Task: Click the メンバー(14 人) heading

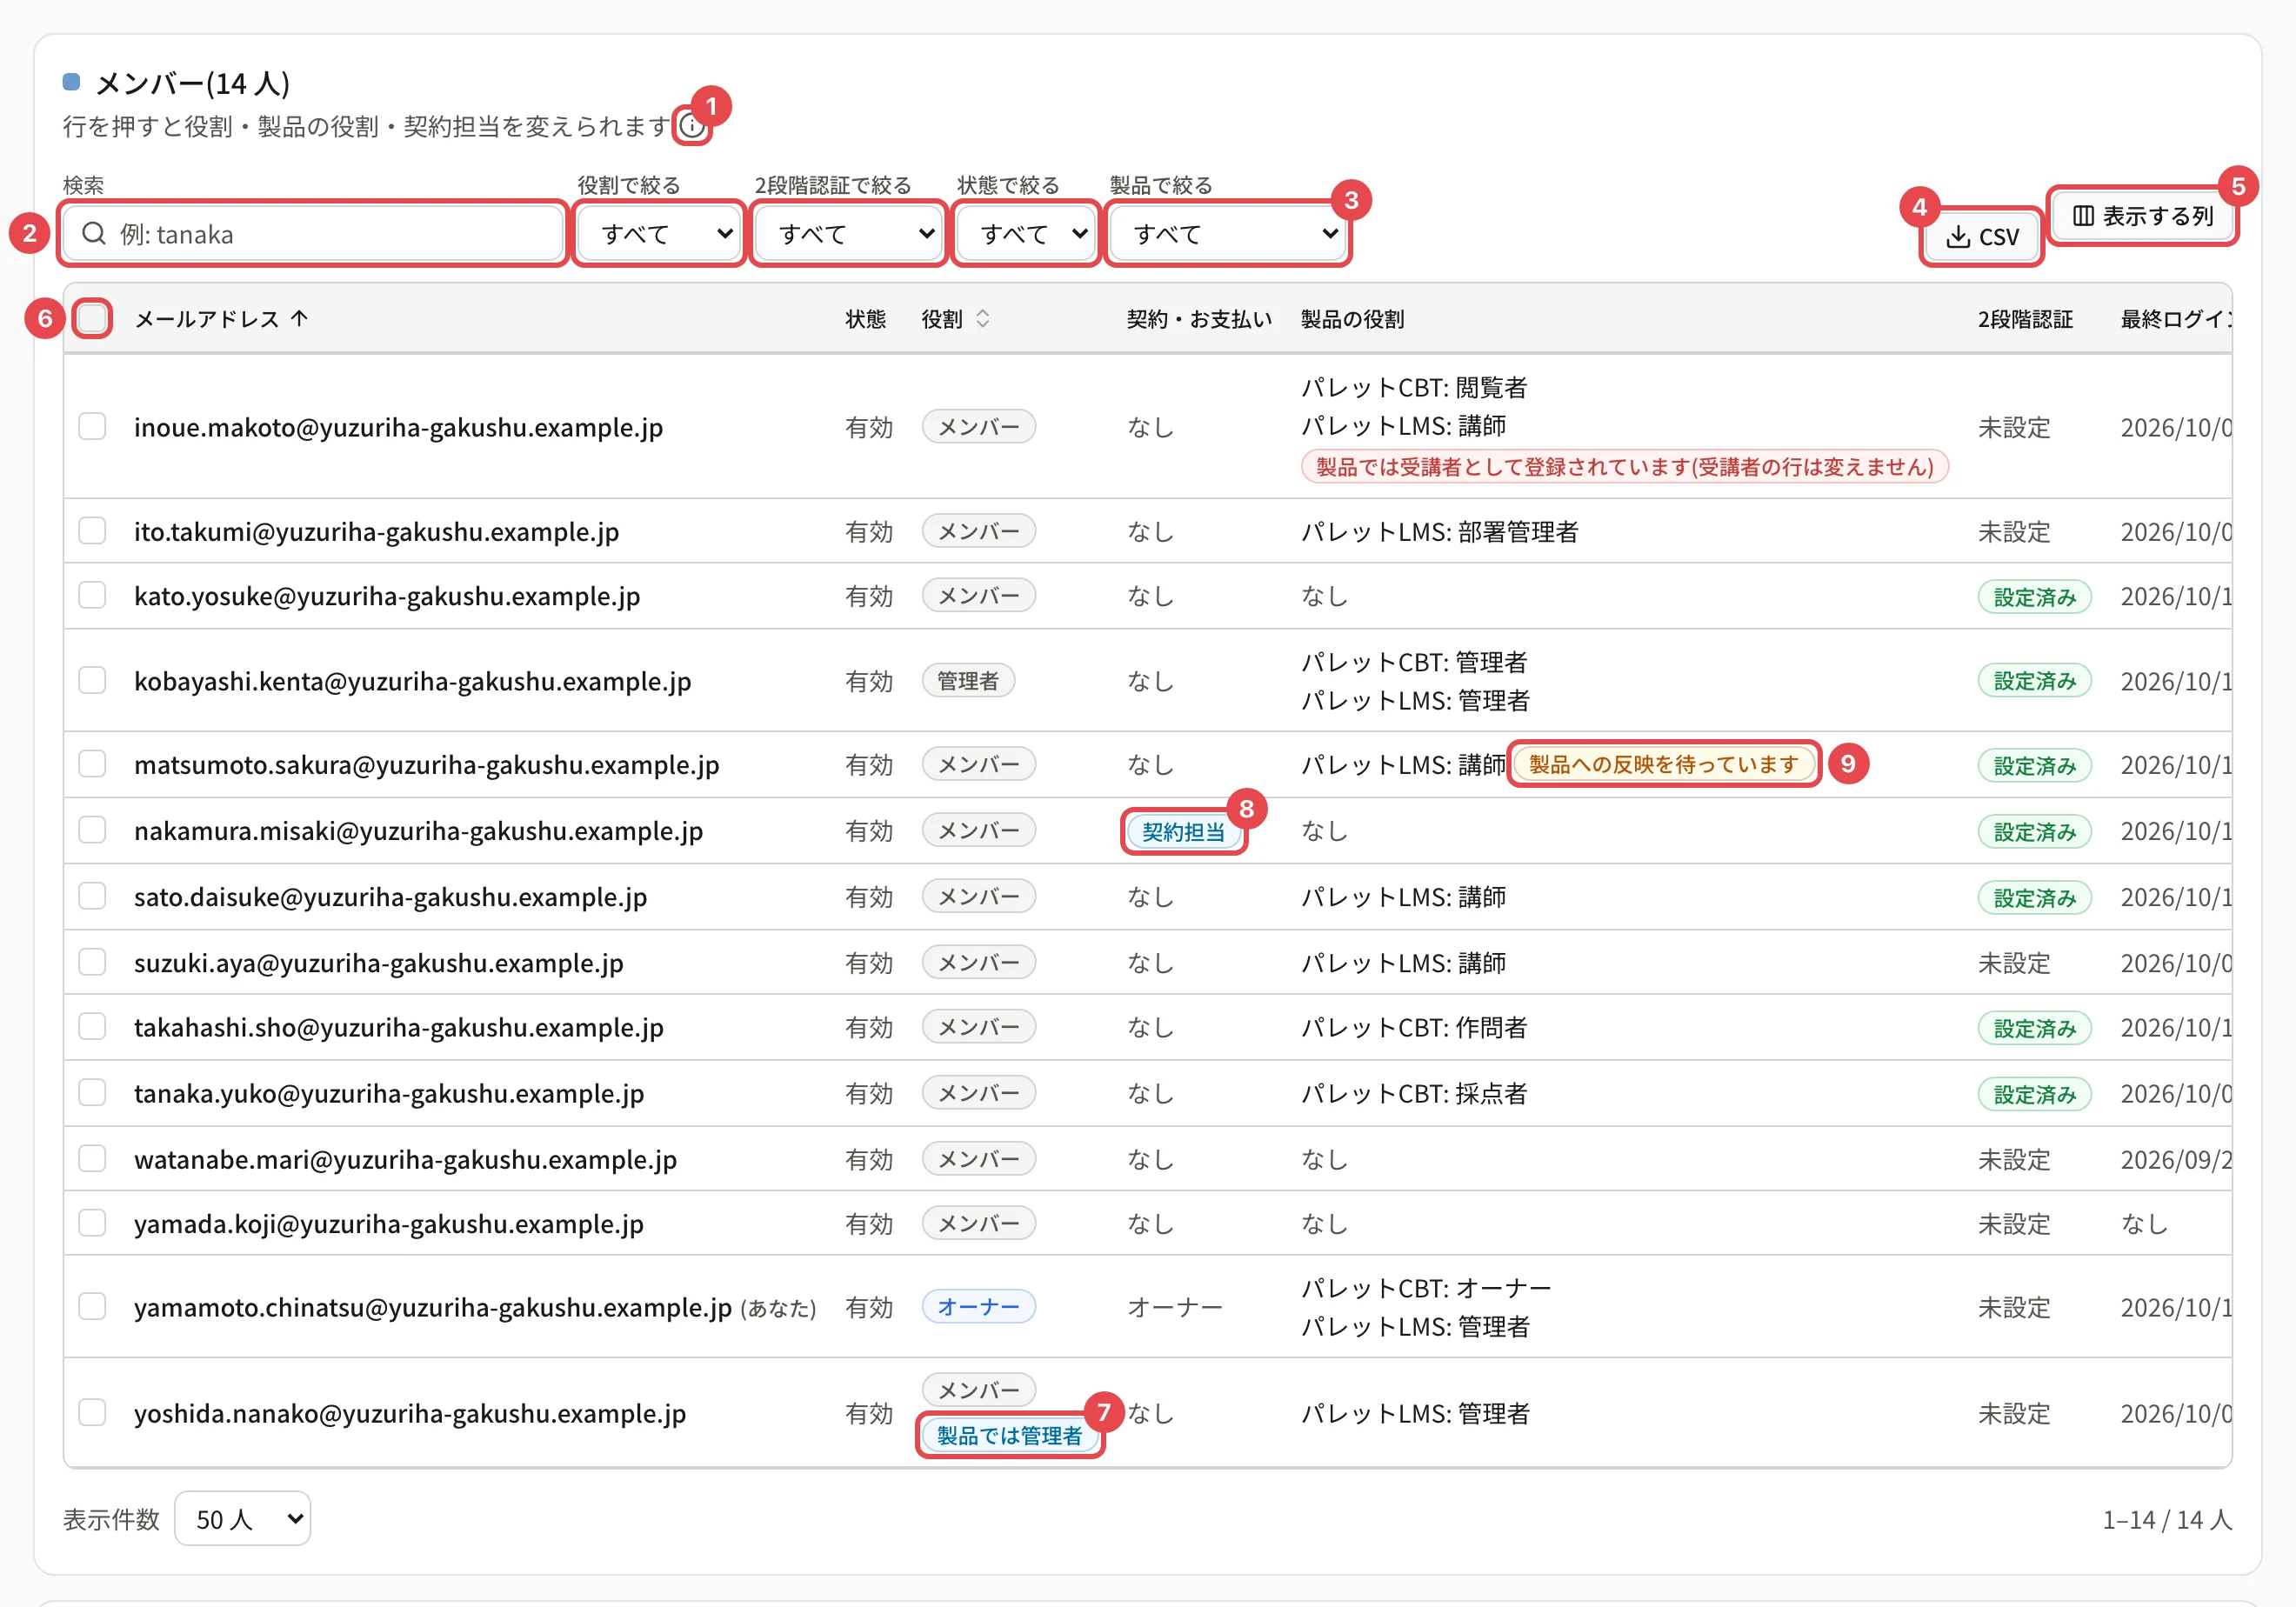Action: [192, 83]
